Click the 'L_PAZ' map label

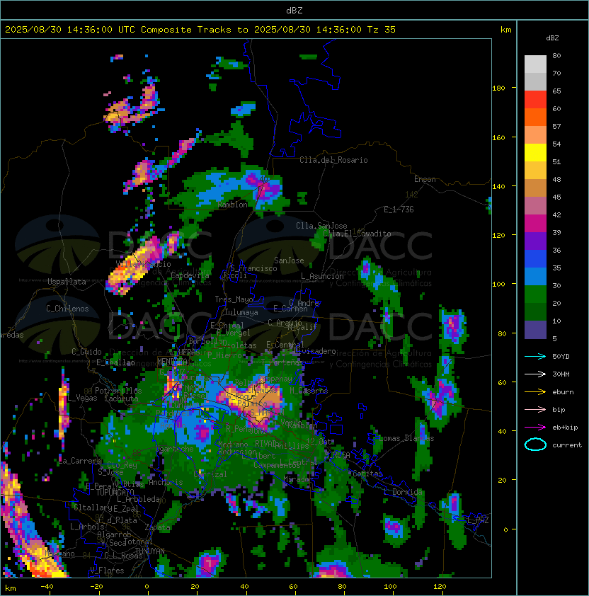tap(478, 520)
